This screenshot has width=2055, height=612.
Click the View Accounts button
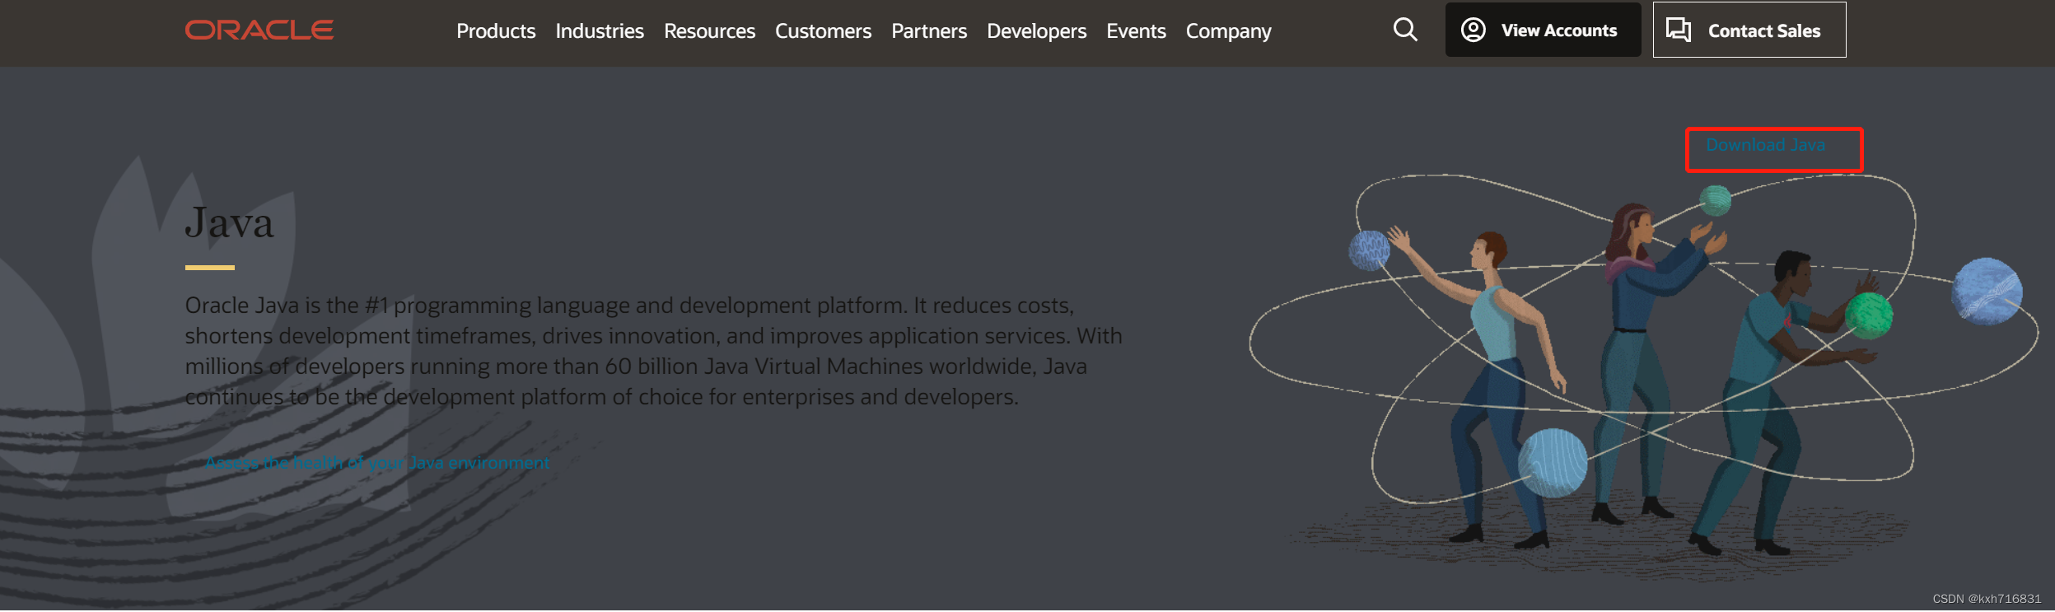coord(1543,30)
